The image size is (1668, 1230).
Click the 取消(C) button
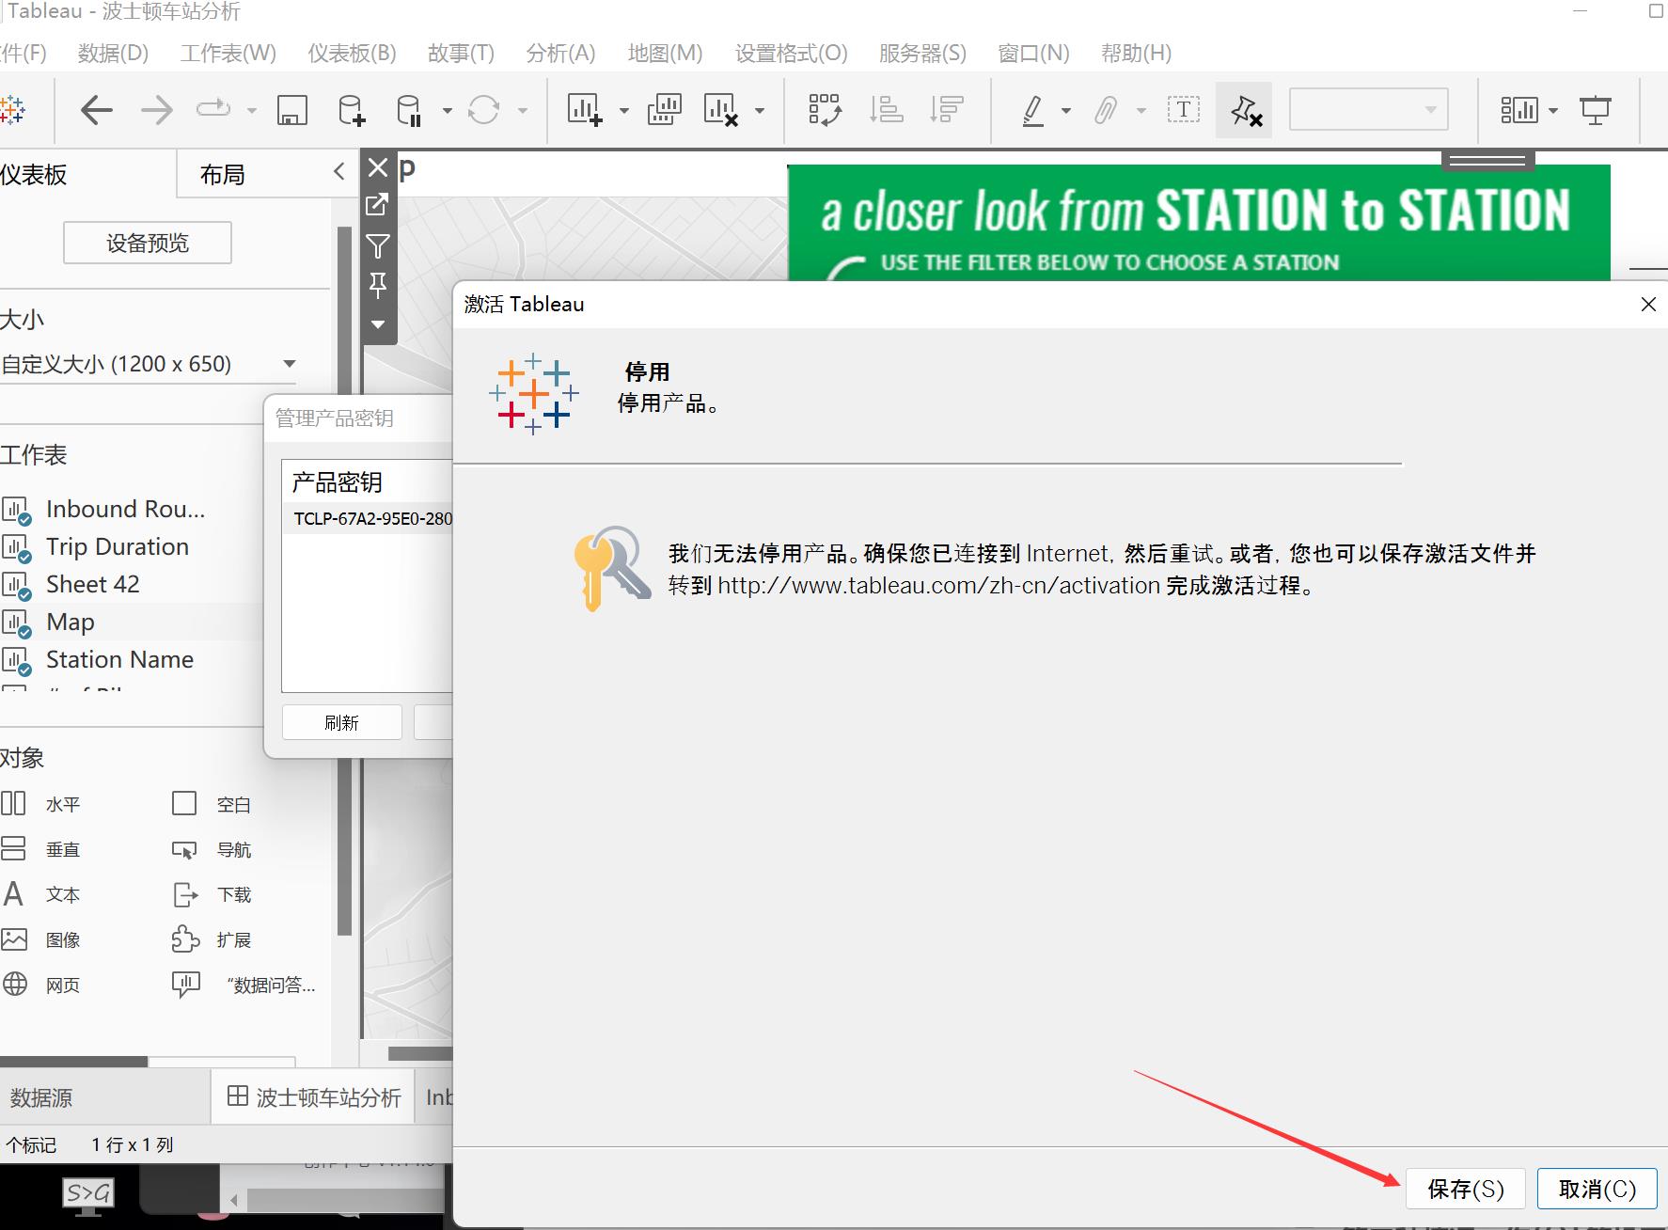(x=1597, y=1189)
